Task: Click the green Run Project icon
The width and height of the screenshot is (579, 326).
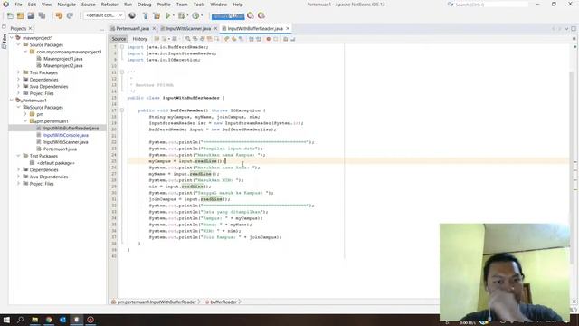Action: [168, 16]
